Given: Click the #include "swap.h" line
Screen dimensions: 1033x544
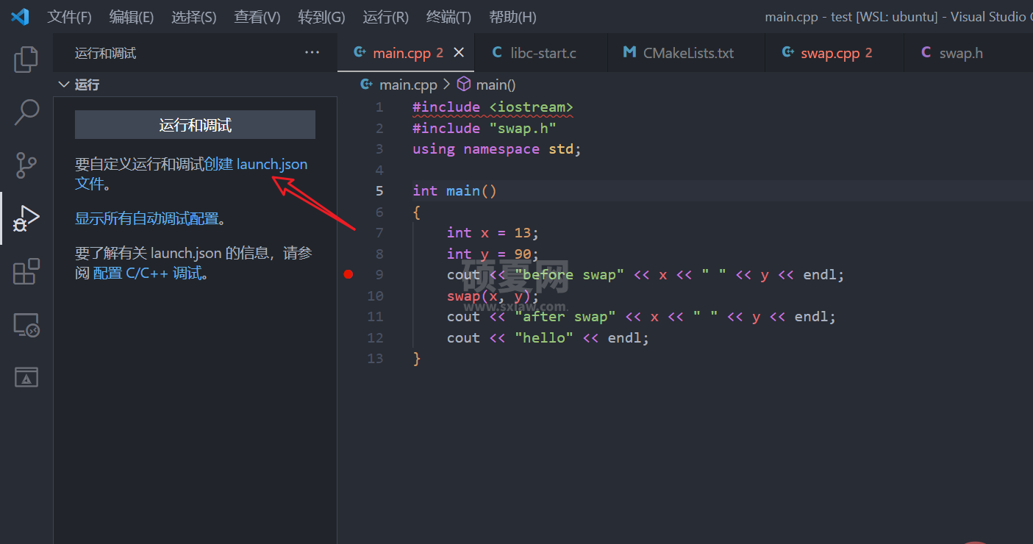Looking at the screenshot, I should coord(485,128).
